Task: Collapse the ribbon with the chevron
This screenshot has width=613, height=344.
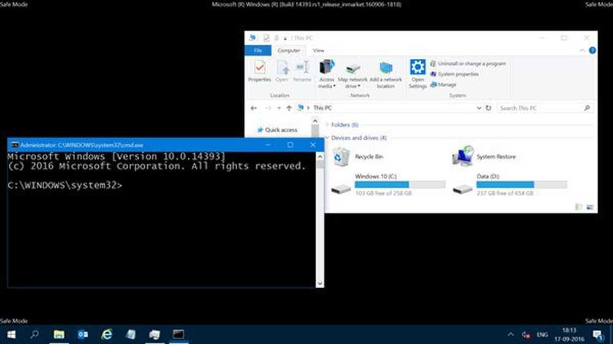Action: click(582, 50)
